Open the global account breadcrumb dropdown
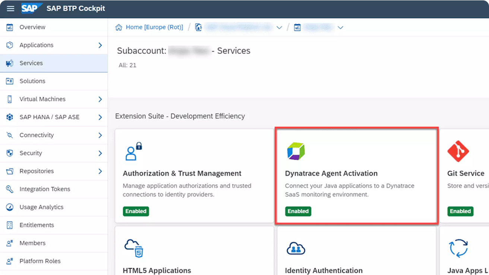 pyautogui.click(x=279, y=28)
